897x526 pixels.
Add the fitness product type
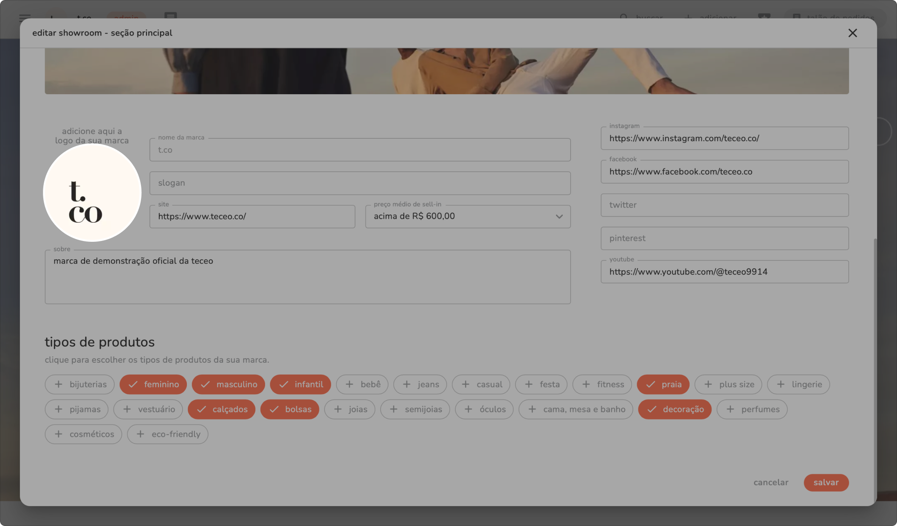pyautogui.click(x=602, y=384)
